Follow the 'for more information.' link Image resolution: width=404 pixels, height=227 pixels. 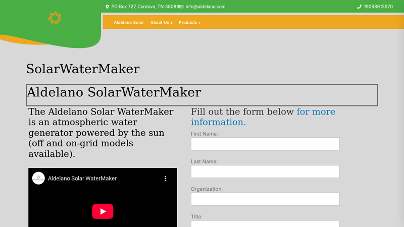(x=263, y=117)
